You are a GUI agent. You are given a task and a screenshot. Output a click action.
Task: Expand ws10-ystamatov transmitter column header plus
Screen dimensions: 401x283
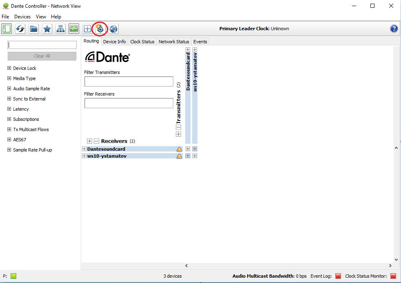pos(195,50)
